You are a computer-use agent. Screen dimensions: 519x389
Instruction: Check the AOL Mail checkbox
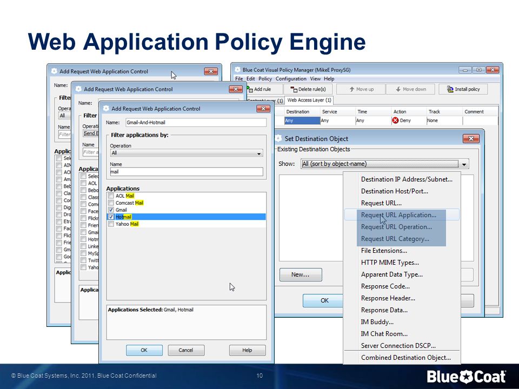click(111, 196)
